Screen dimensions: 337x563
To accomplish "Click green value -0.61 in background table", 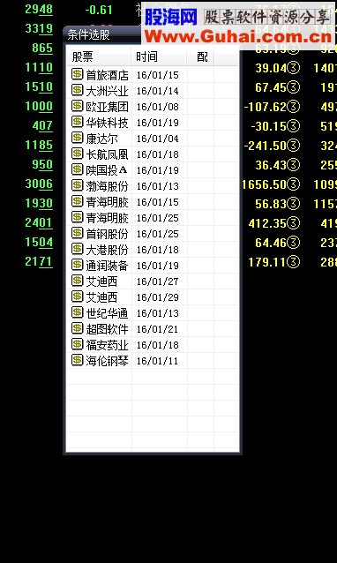I will [x=99, y=10].
